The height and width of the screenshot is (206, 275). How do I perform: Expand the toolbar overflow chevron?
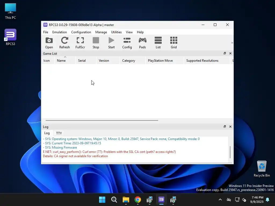click(x=232, y=43)
